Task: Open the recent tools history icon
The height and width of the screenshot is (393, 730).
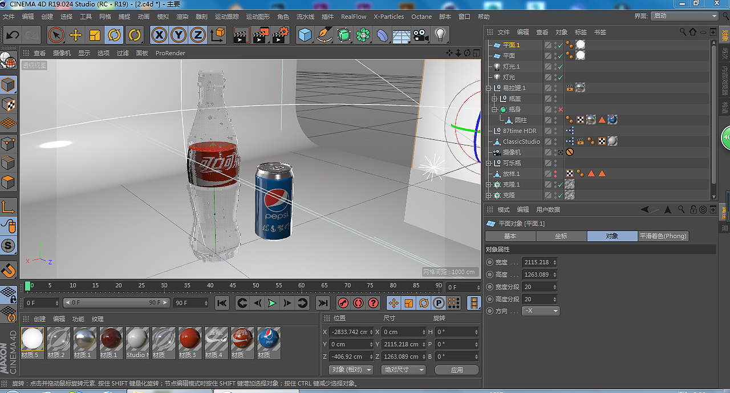Action: (x=134, y=35)
